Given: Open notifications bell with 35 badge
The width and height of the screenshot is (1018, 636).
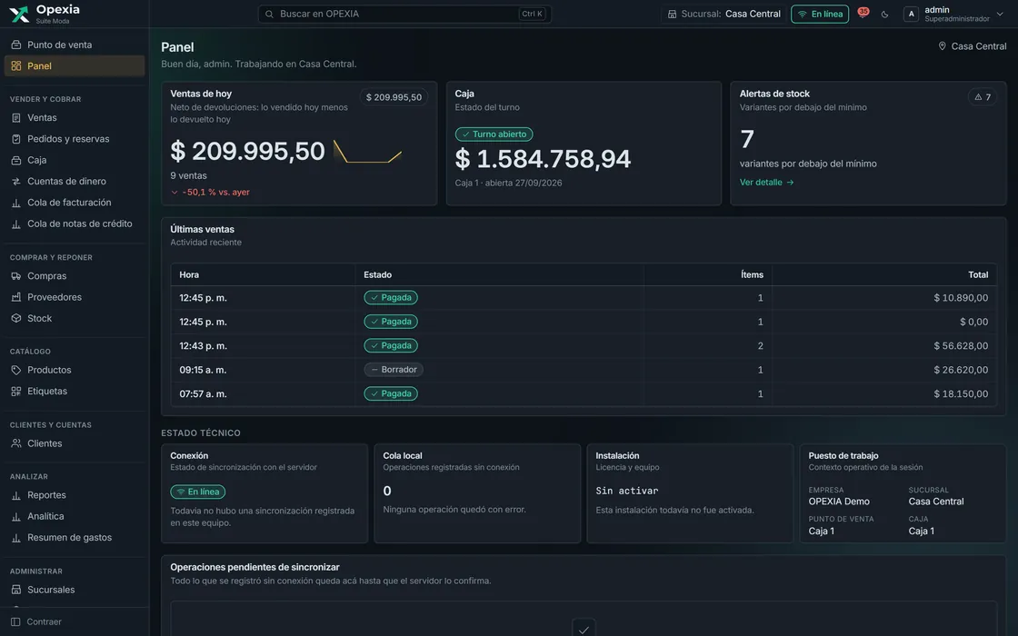Looking at the screenshot, I should tap(863, 14).
